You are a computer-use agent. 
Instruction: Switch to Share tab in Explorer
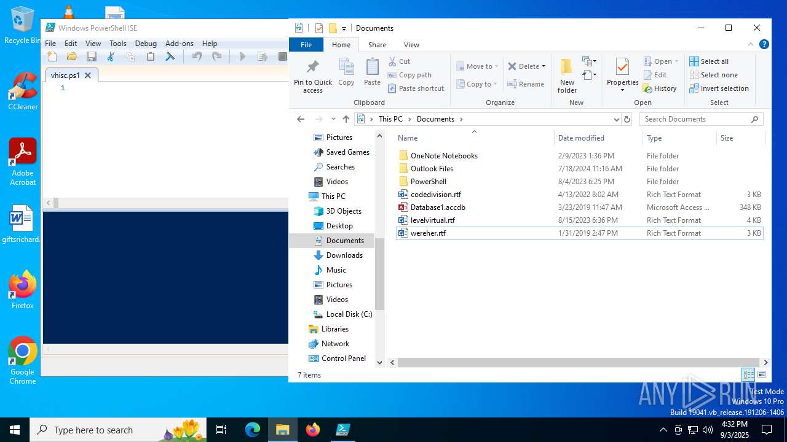click(x=377, y=45)
